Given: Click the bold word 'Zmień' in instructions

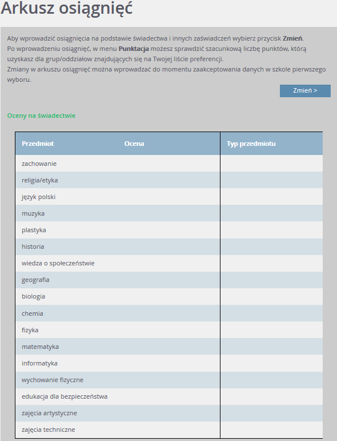Looking at the screenshot, I should coord(292,38).
